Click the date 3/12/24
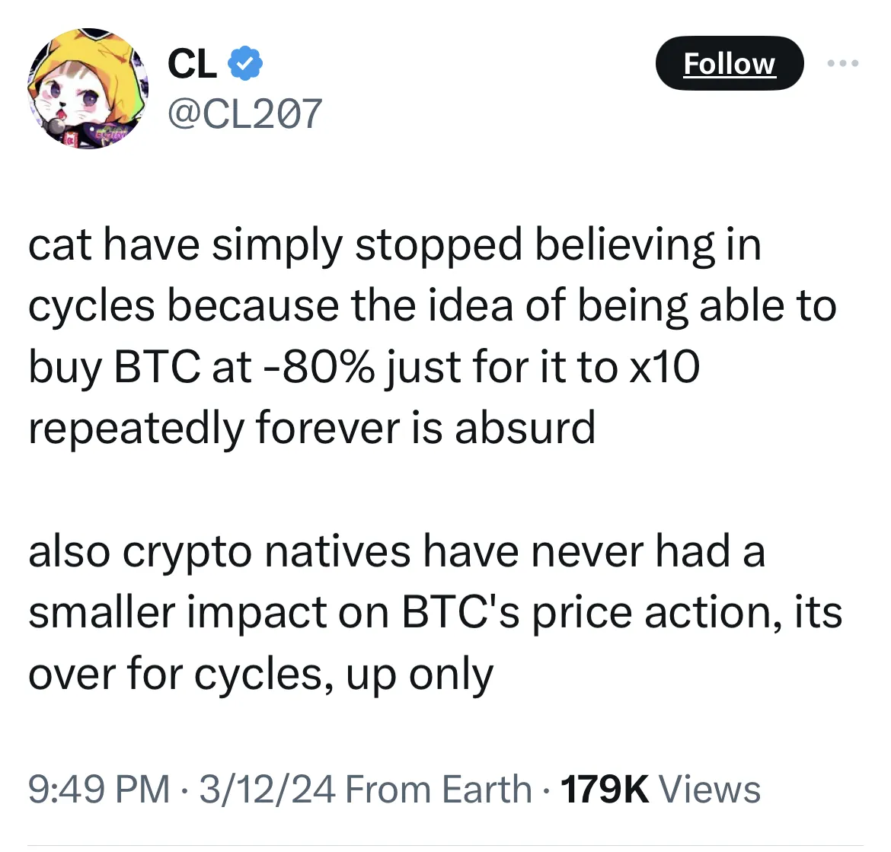891x852 pixels. (267, 789)
